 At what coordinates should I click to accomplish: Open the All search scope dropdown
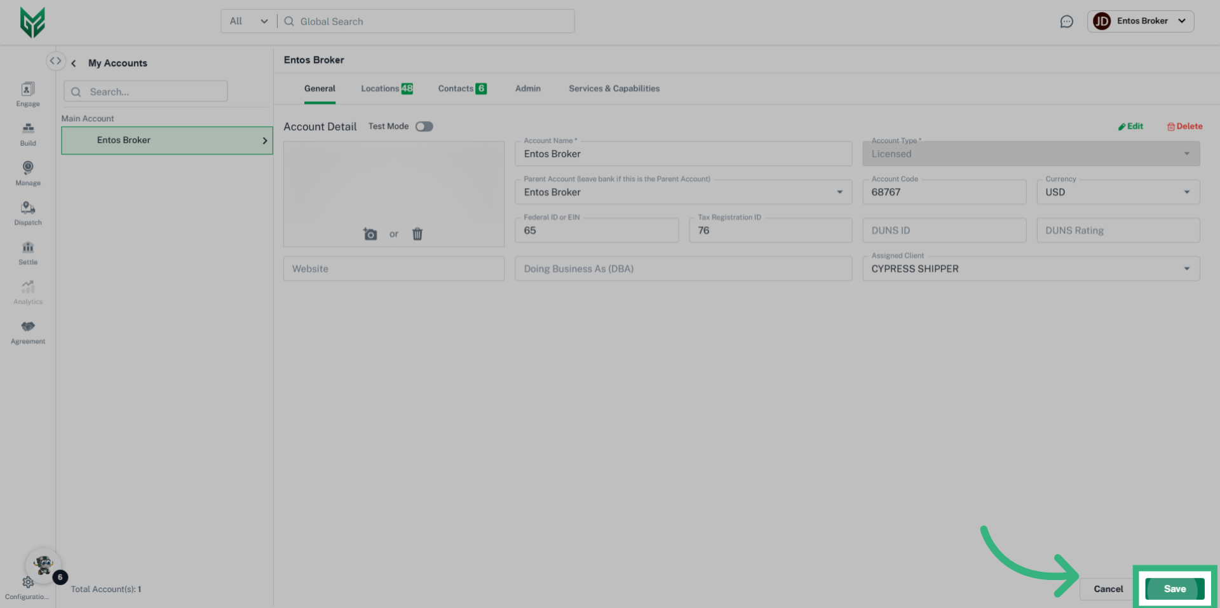coord(249,21)
